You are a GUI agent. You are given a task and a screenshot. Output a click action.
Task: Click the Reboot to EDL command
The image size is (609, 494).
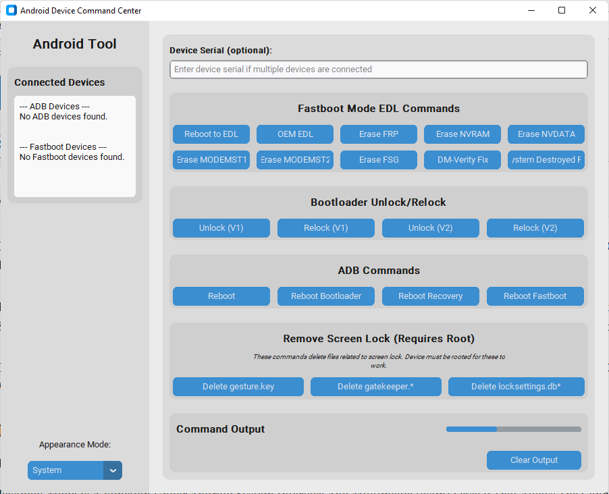pos(211,134)
